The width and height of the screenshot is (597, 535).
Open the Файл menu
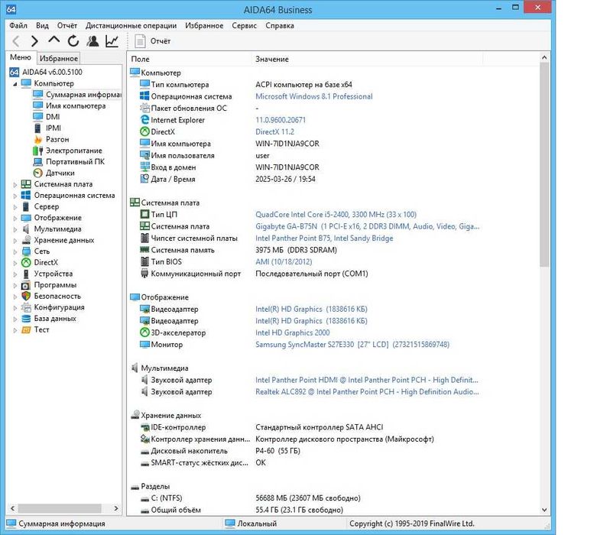18,25
